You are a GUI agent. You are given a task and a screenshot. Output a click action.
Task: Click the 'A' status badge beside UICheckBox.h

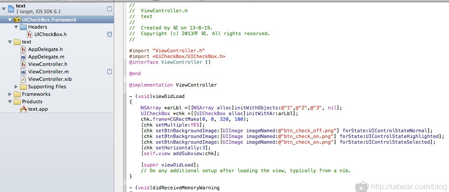coord(109,34)
